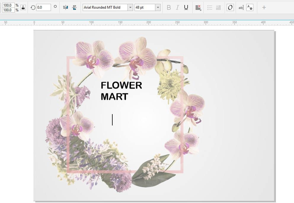The height and width of the screenshot is (203, 294).
Task: Enable the bulleted list icon
Action: (210, 8)
